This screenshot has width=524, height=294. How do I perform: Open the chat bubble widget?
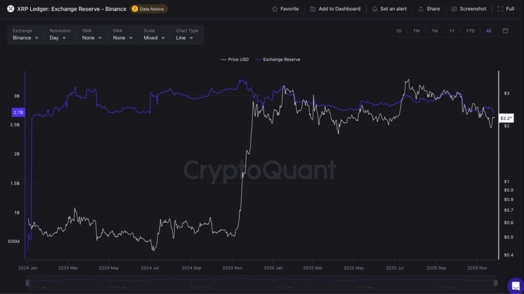tap(515, 285)
